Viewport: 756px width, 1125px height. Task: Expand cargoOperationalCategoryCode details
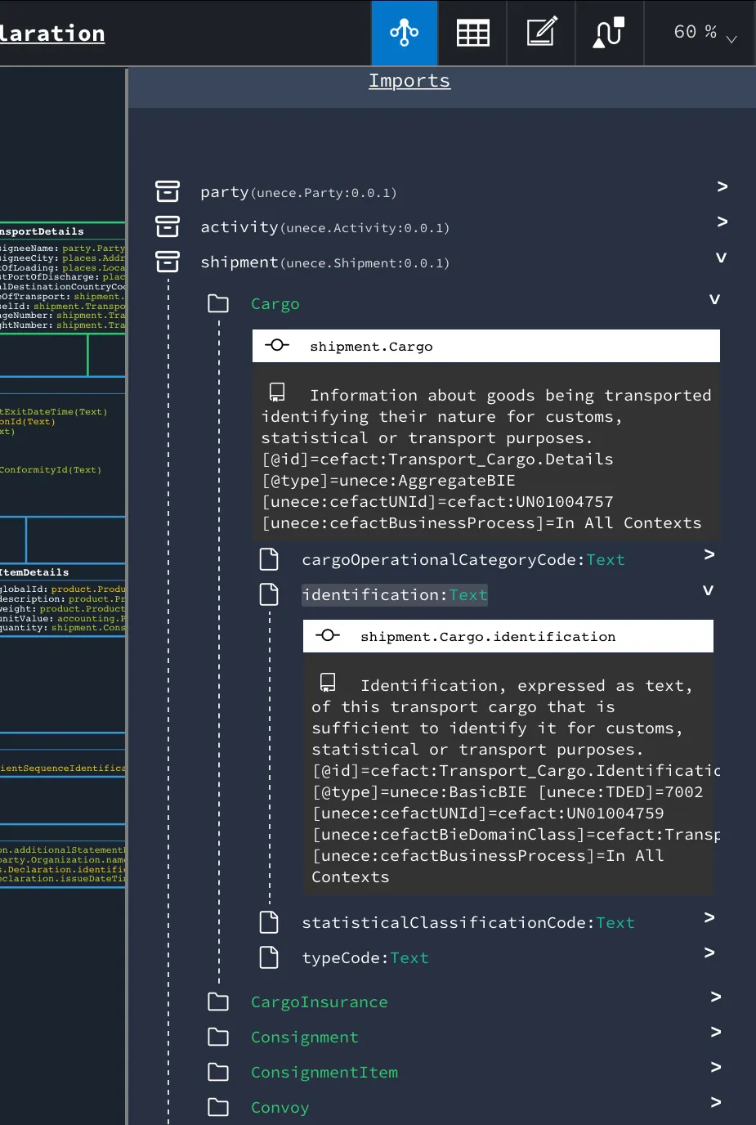[x=709, y=554]
